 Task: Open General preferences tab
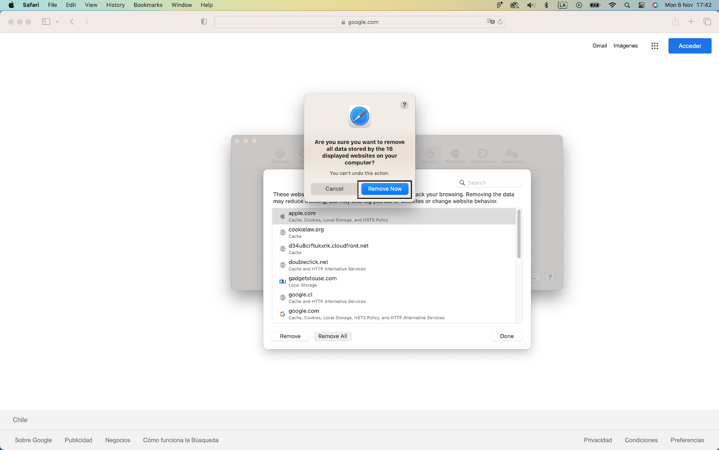[x=280, y=156]
